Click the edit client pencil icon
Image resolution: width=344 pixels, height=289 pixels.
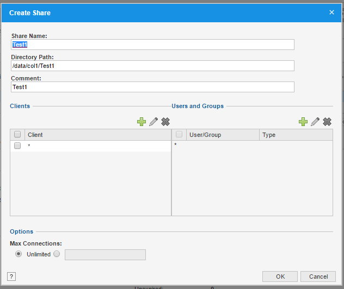153,122
